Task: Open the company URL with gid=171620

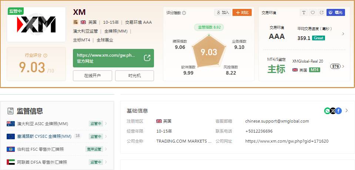Action: tap(287, 141)
